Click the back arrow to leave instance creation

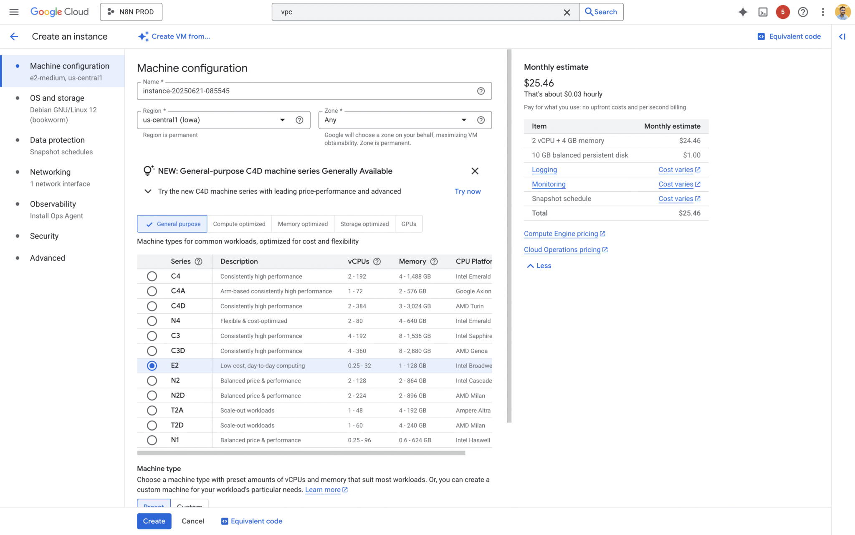[x=14, y=36]
